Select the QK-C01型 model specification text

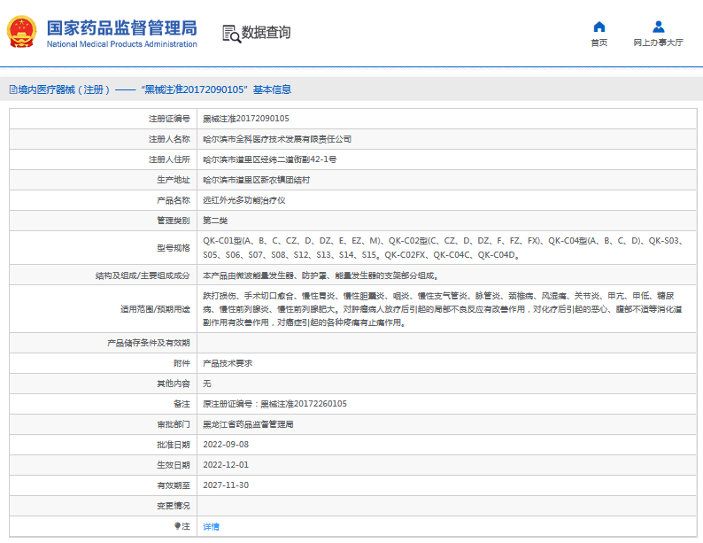444,247
